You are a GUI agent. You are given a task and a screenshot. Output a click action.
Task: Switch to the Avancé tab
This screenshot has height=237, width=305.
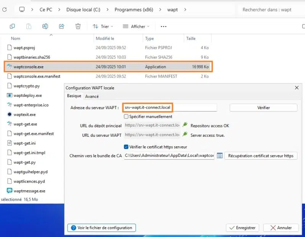click(92, 96)
